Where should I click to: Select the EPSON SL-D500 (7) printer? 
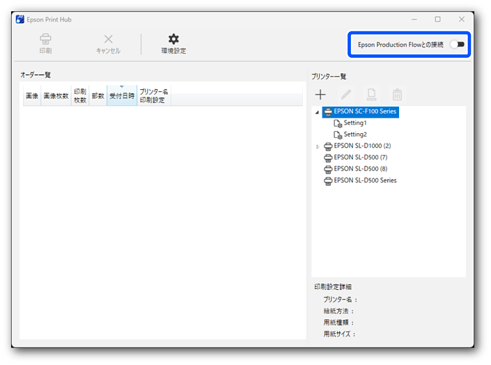[x=359, y=157]
